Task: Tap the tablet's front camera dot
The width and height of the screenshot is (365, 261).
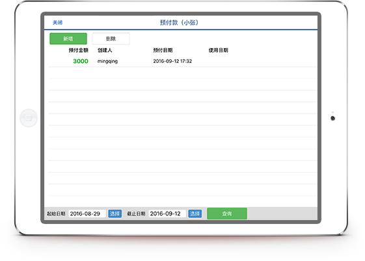Action: [333, 118]
